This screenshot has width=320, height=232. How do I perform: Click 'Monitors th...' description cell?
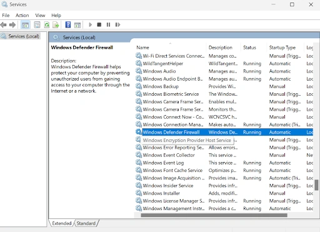tap(222, 109)
